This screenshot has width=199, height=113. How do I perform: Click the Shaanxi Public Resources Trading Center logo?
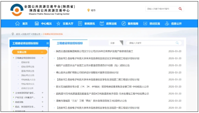[17, 10]
